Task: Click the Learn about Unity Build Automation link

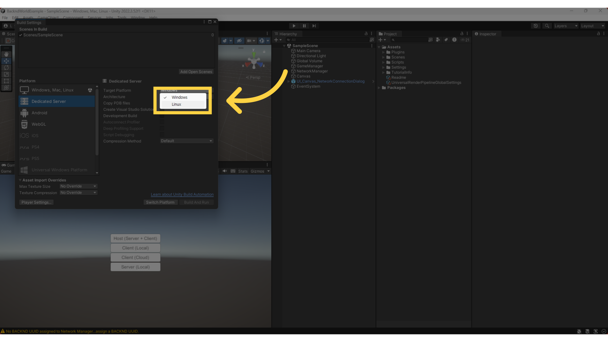Action: [182, 194]
